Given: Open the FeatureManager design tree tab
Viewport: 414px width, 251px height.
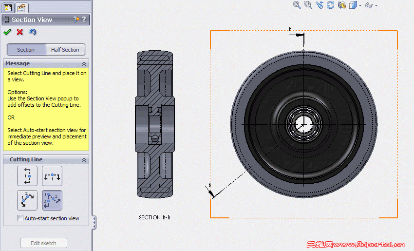Looking at the screenshot, I should [x=8, y=8].
